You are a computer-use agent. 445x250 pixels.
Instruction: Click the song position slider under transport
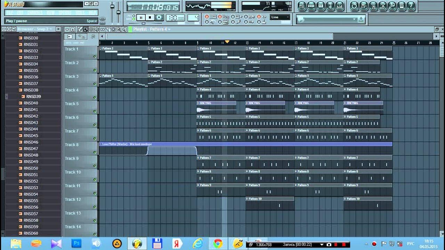coord(143,23)
